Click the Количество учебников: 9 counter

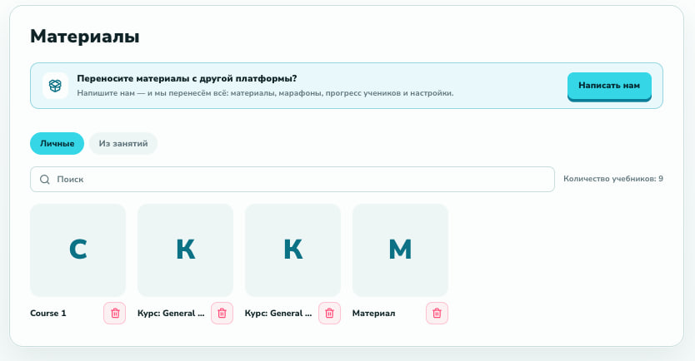pyautogui.click(x=613, y=179)
